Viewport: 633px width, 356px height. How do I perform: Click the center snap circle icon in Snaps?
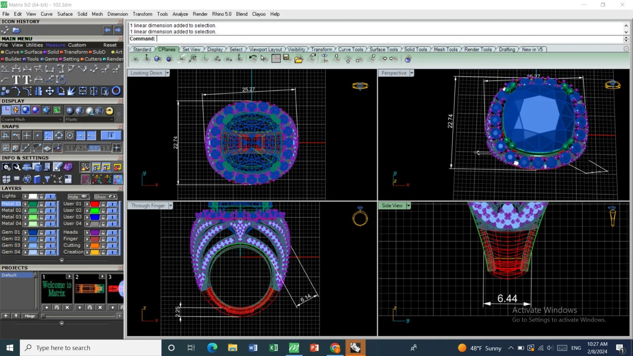70,136
